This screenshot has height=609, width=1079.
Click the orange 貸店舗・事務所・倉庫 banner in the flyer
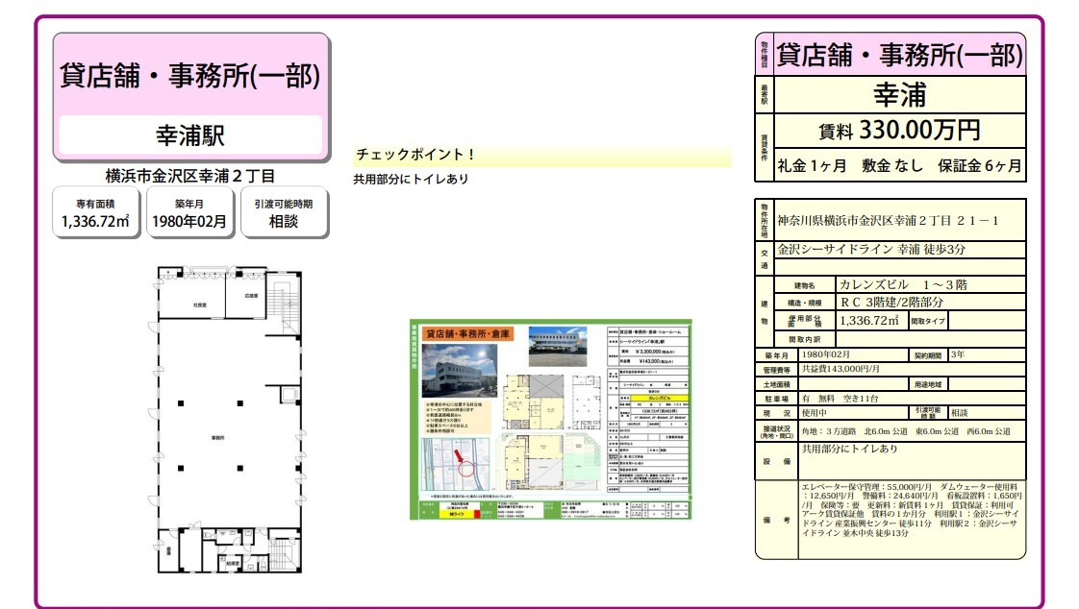[467, 333]
